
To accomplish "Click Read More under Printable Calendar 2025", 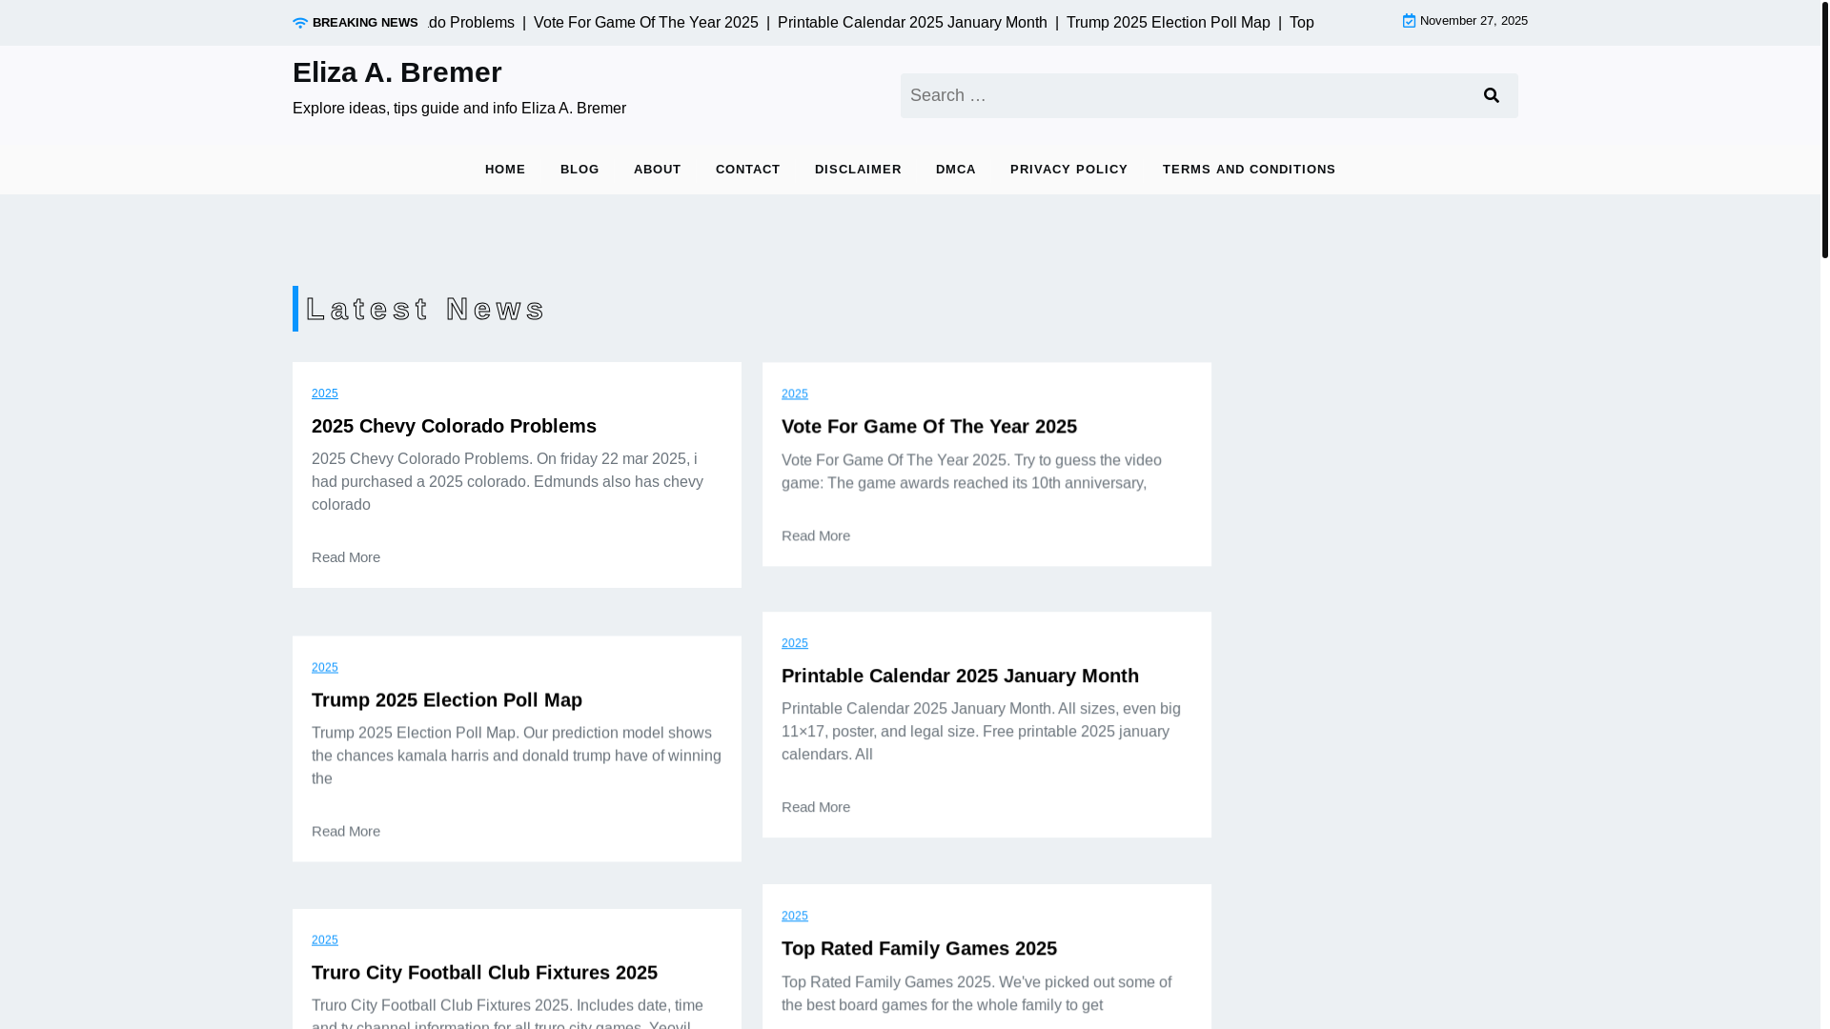I will 816,807.
